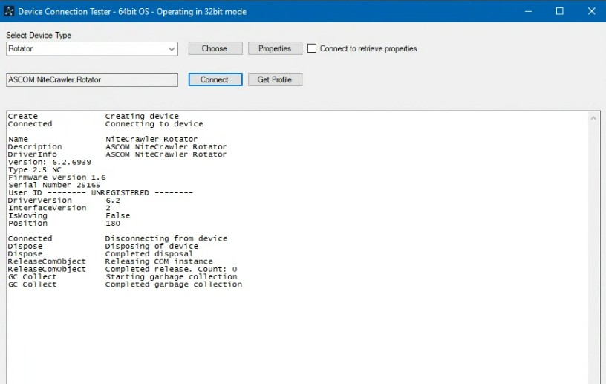606x384 pixels.
Task: Click the 'Completed garbage collection' log line
Action: tap(174, 284)
